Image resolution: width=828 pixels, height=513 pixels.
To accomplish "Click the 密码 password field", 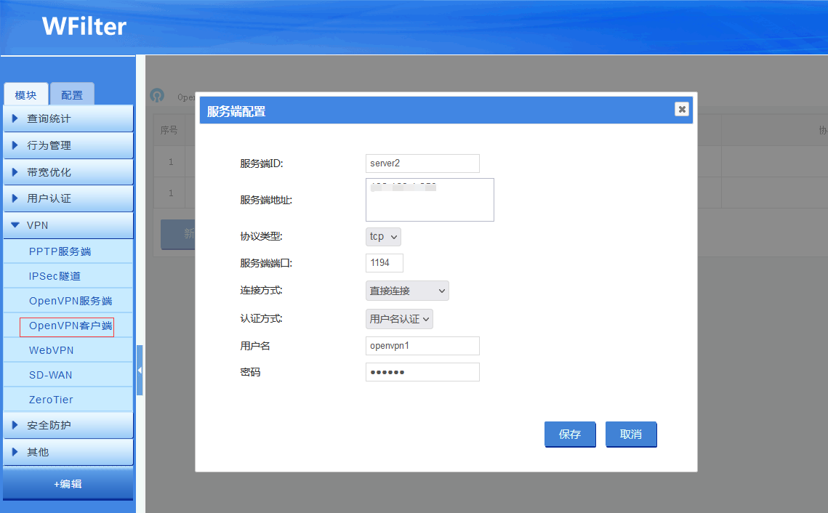I will point(422,372).
